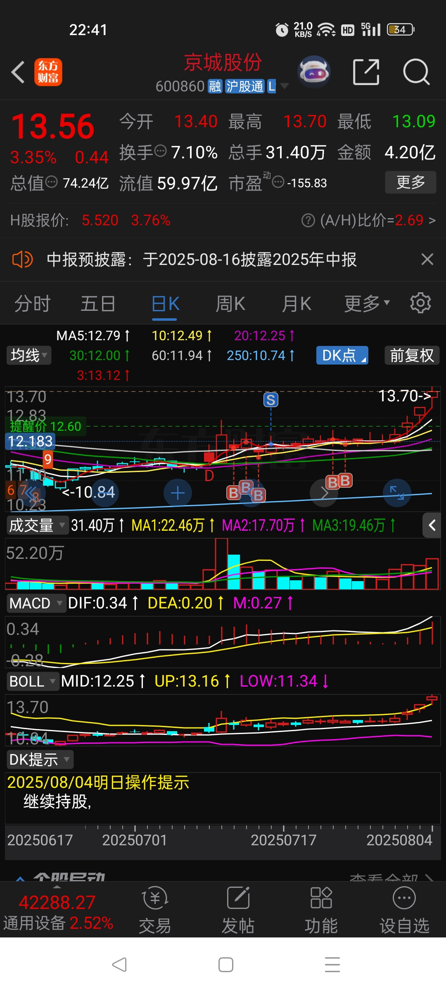Tap the announcement speaker icon
Screen dimensions: 446x992
pos(22,260)
